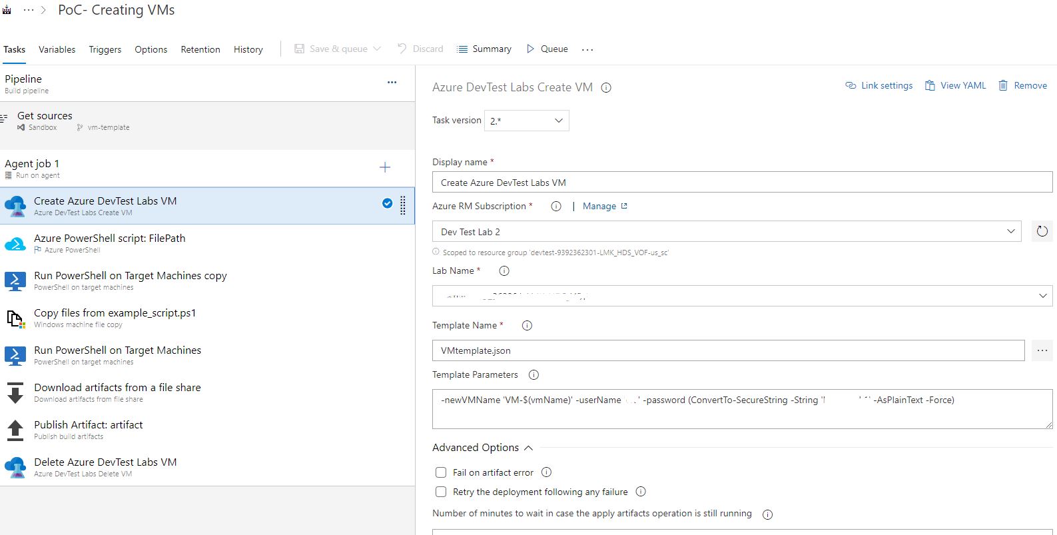The width and height of the screenshot is (1057, 535).
Task: Click Discard changes button
Action: coord(420,49)
